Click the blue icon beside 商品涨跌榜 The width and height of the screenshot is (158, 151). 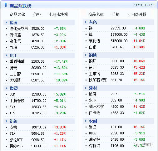(6, 5)
